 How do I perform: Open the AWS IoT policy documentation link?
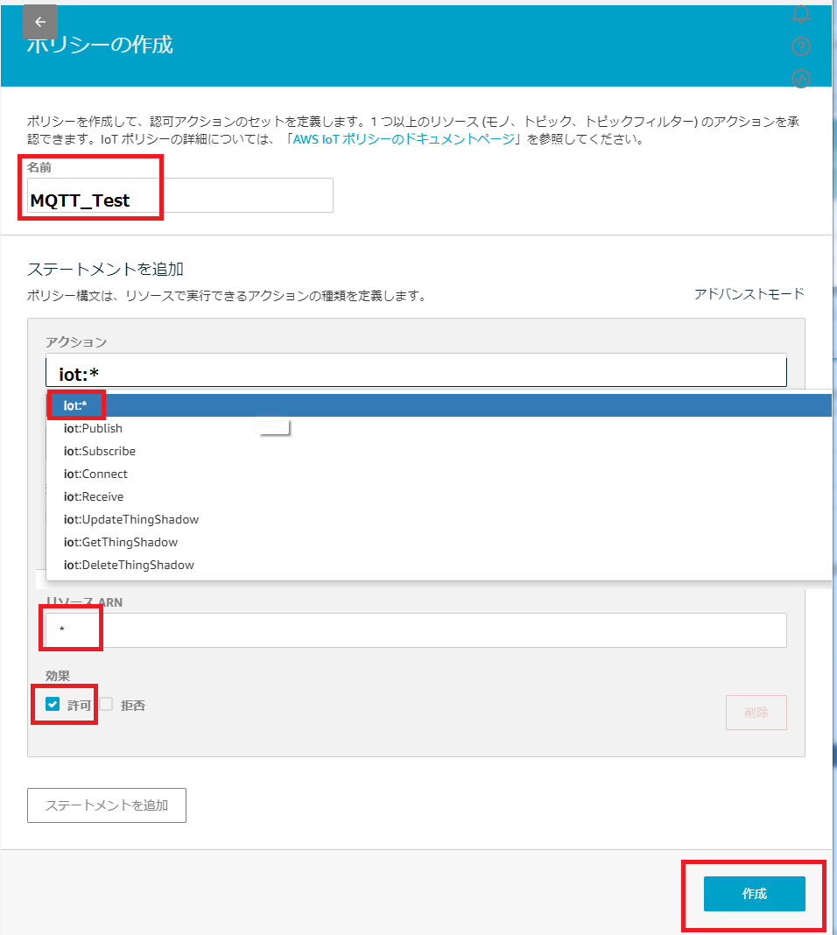click(x=404, y=139)
